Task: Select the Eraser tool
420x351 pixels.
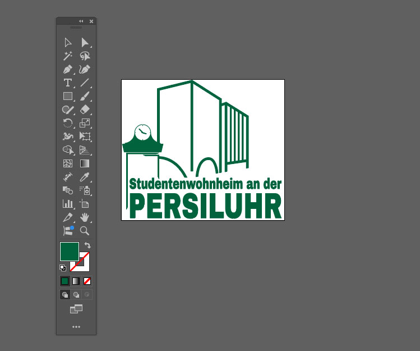Action: 85,110
